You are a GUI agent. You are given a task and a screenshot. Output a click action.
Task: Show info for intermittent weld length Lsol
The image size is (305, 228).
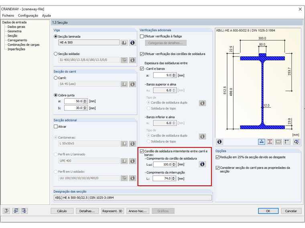[202, 164]
